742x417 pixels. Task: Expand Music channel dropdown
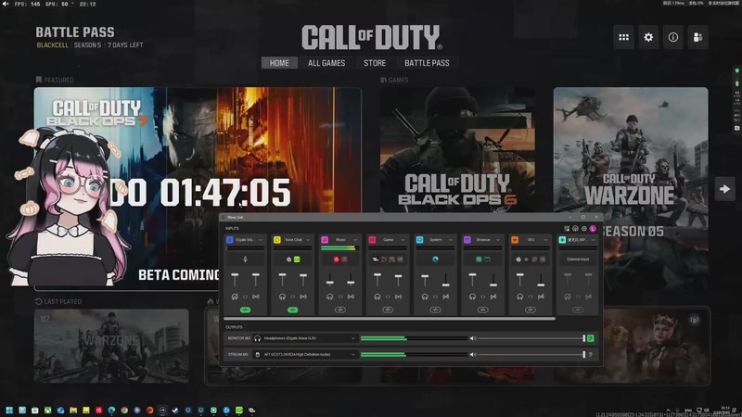tap(355, 240)
